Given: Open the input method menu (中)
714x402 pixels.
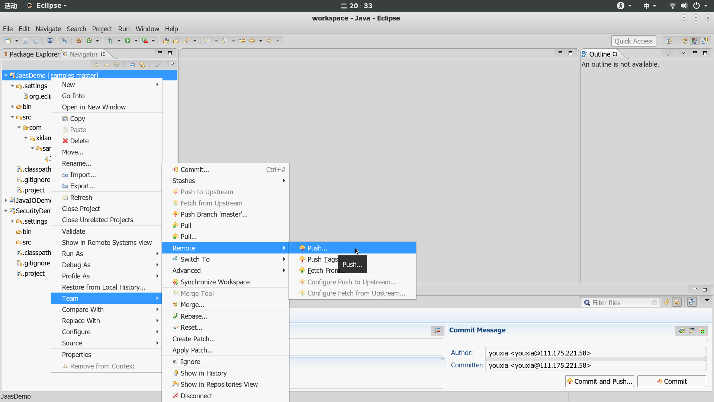Looking at the screenshot, I should (649, 6).
